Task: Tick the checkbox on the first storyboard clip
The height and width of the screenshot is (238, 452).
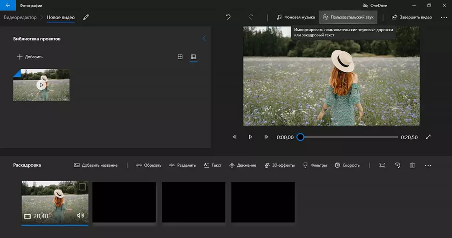Action: 82,187
